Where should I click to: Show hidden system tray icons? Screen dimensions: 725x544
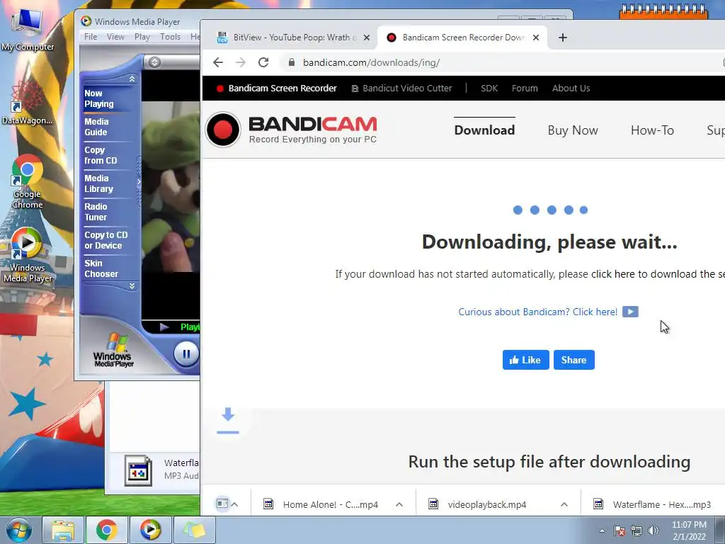point(602,531)
